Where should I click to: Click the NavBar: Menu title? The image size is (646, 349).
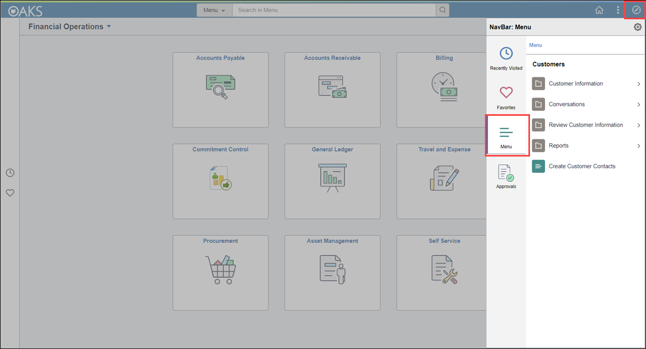[510, 27]
